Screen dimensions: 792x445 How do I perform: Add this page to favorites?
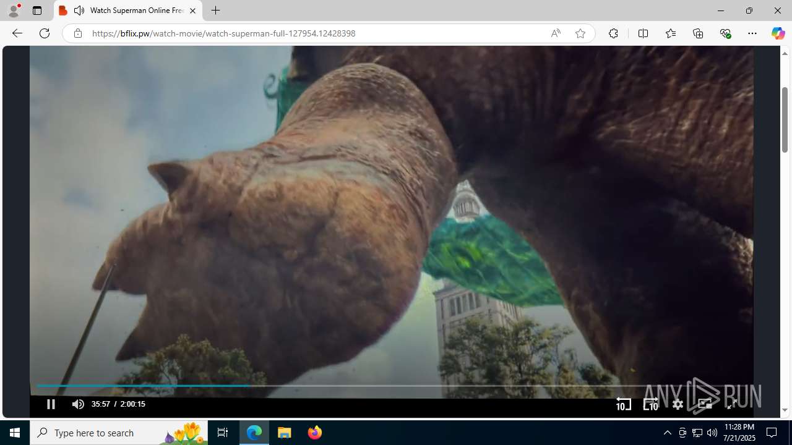point(580,33)
